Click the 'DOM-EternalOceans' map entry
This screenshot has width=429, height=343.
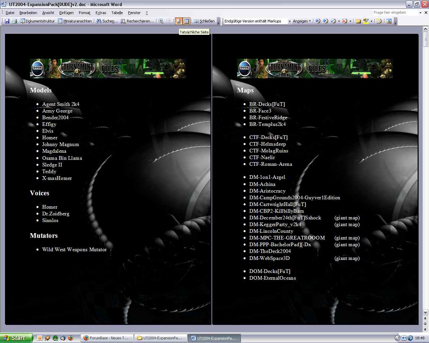[x=272, y=278]
